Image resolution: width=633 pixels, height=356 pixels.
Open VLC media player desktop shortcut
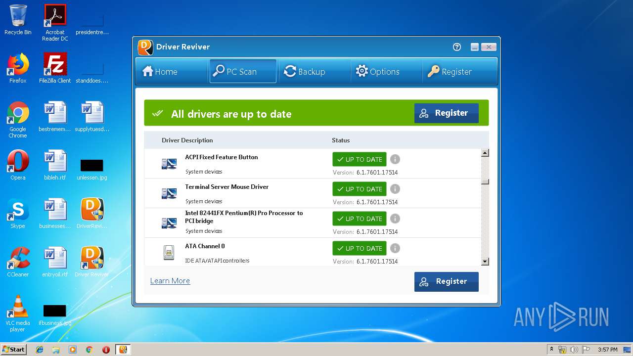click(18, 313)
